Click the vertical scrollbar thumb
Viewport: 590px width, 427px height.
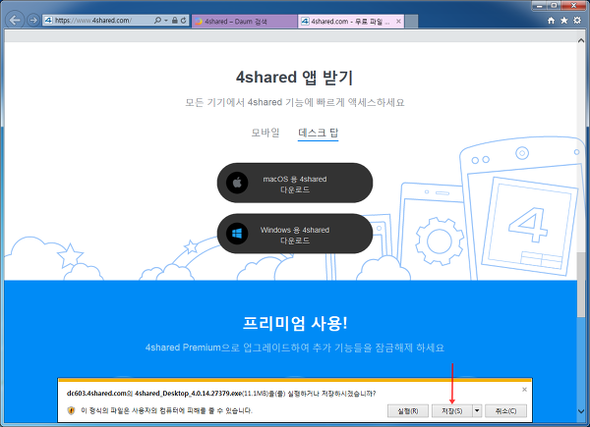click(x=581, y=285)
